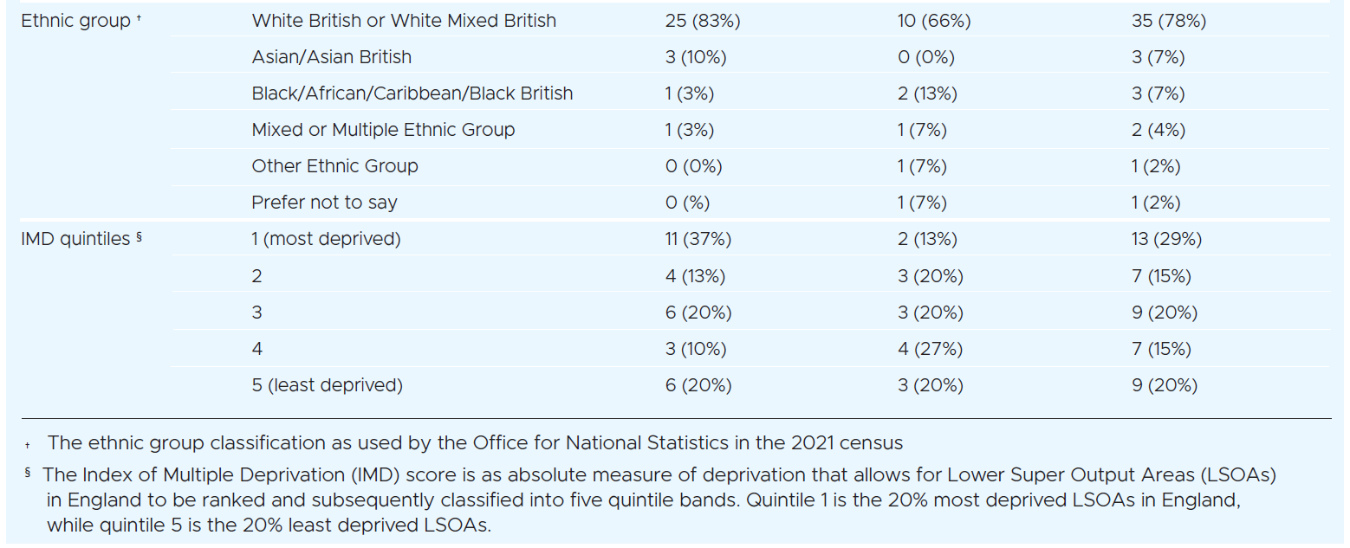Click the 'Asian/Asian British' row label

(331, 57)
